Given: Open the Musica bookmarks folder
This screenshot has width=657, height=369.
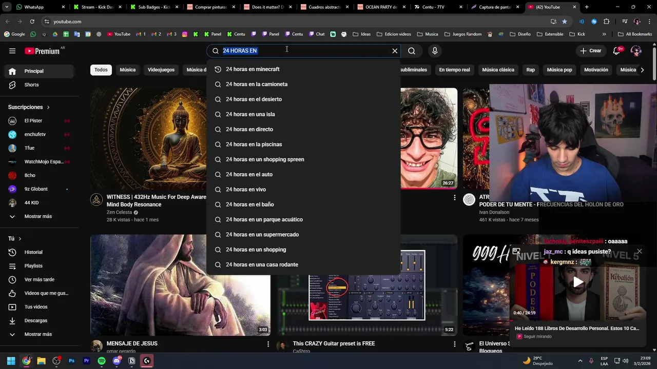Looking at the screenshot, I should pos(428,34).
